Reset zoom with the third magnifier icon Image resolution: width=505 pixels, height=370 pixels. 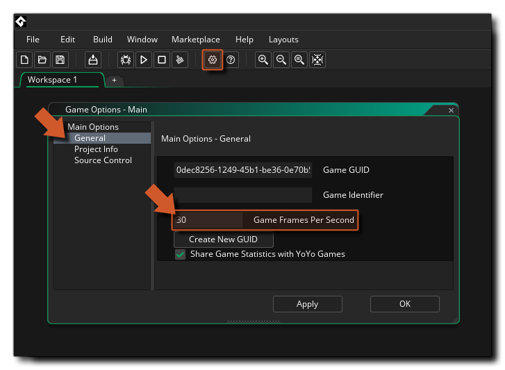(x=299, y=60)
